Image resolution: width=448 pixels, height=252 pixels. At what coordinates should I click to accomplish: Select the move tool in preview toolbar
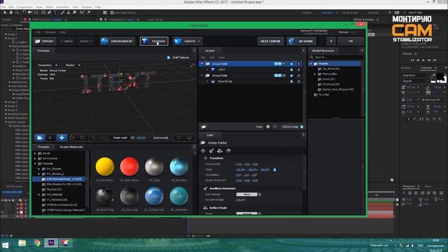click(62, 138)
